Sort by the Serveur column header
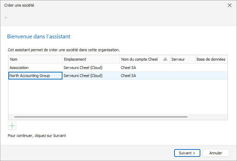 click(182, 59)
